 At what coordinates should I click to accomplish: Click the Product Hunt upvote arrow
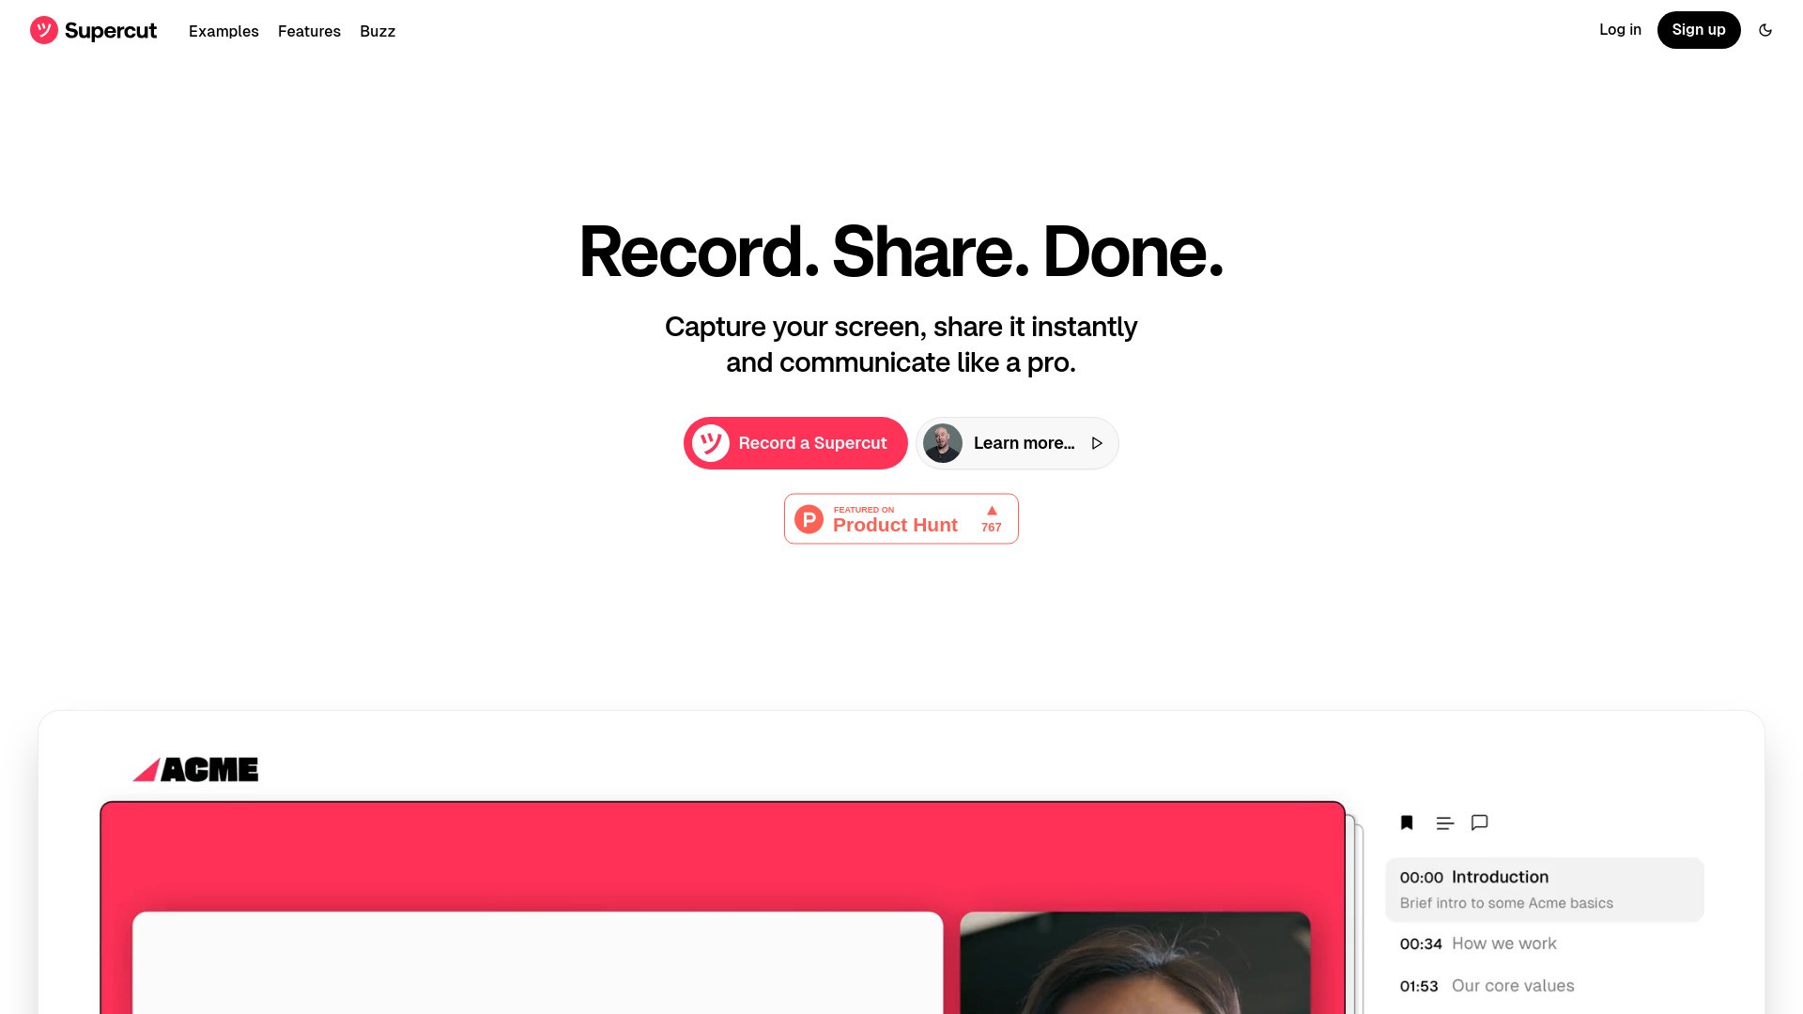pos(992,511)
